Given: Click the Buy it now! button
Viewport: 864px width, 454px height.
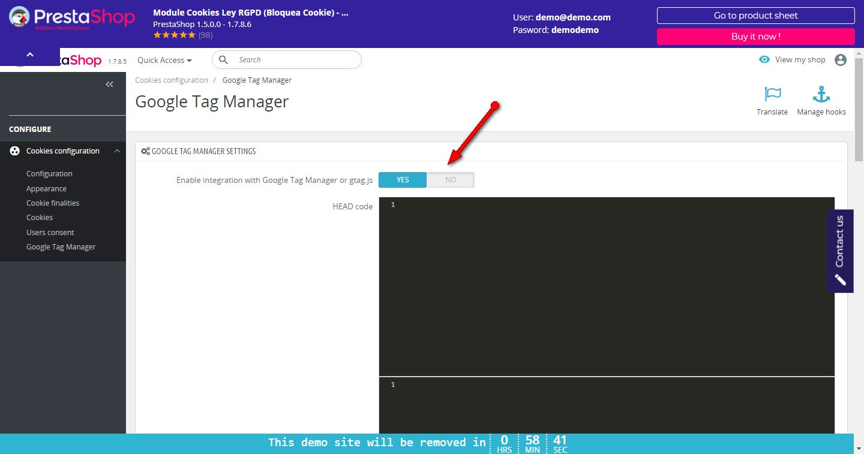Looking at the screenshot, I should [756, 37].
